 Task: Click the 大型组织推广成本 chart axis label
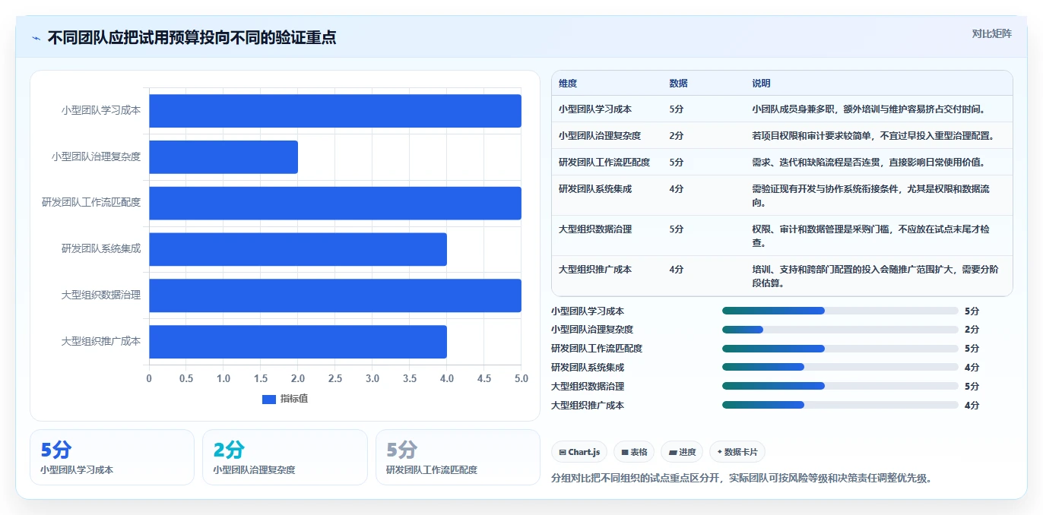pyautogui.click(x=101, y=342)
